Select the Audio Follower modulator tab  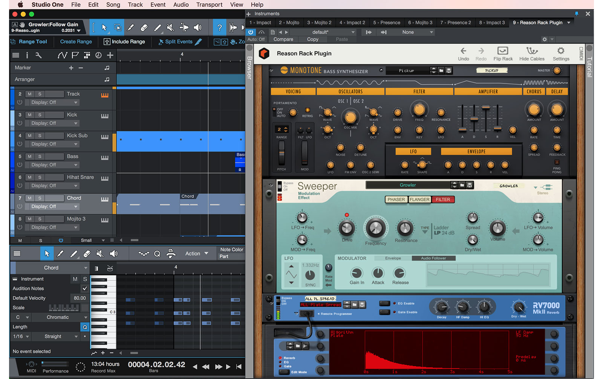[433, 258]
